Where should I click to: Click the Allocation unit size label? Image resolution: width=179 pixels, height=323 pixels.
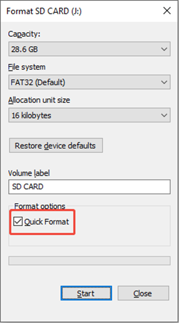pos(39,100)
